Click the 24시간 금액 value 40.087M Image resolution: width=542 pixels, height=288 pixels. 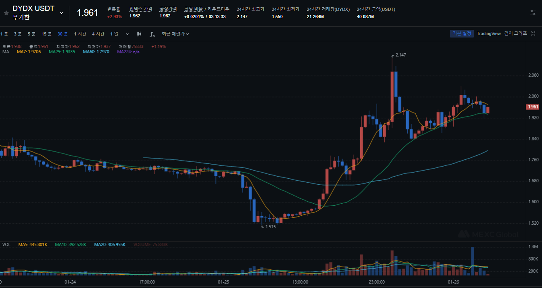pyautogui.click(x=365, y=16)
